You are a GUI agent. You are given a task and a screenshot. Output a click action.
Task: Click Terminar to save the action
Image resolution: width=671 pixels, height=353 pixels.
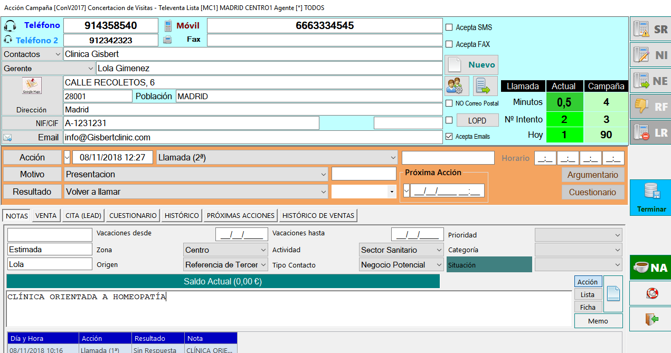650,197
